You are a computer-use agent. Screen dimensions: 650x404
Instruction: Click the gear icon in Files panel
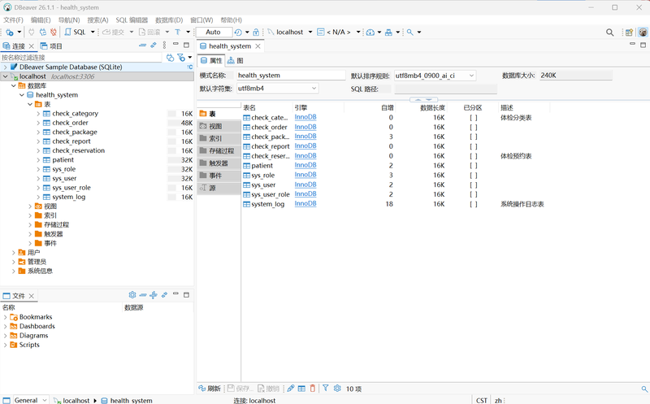point(132,294)
